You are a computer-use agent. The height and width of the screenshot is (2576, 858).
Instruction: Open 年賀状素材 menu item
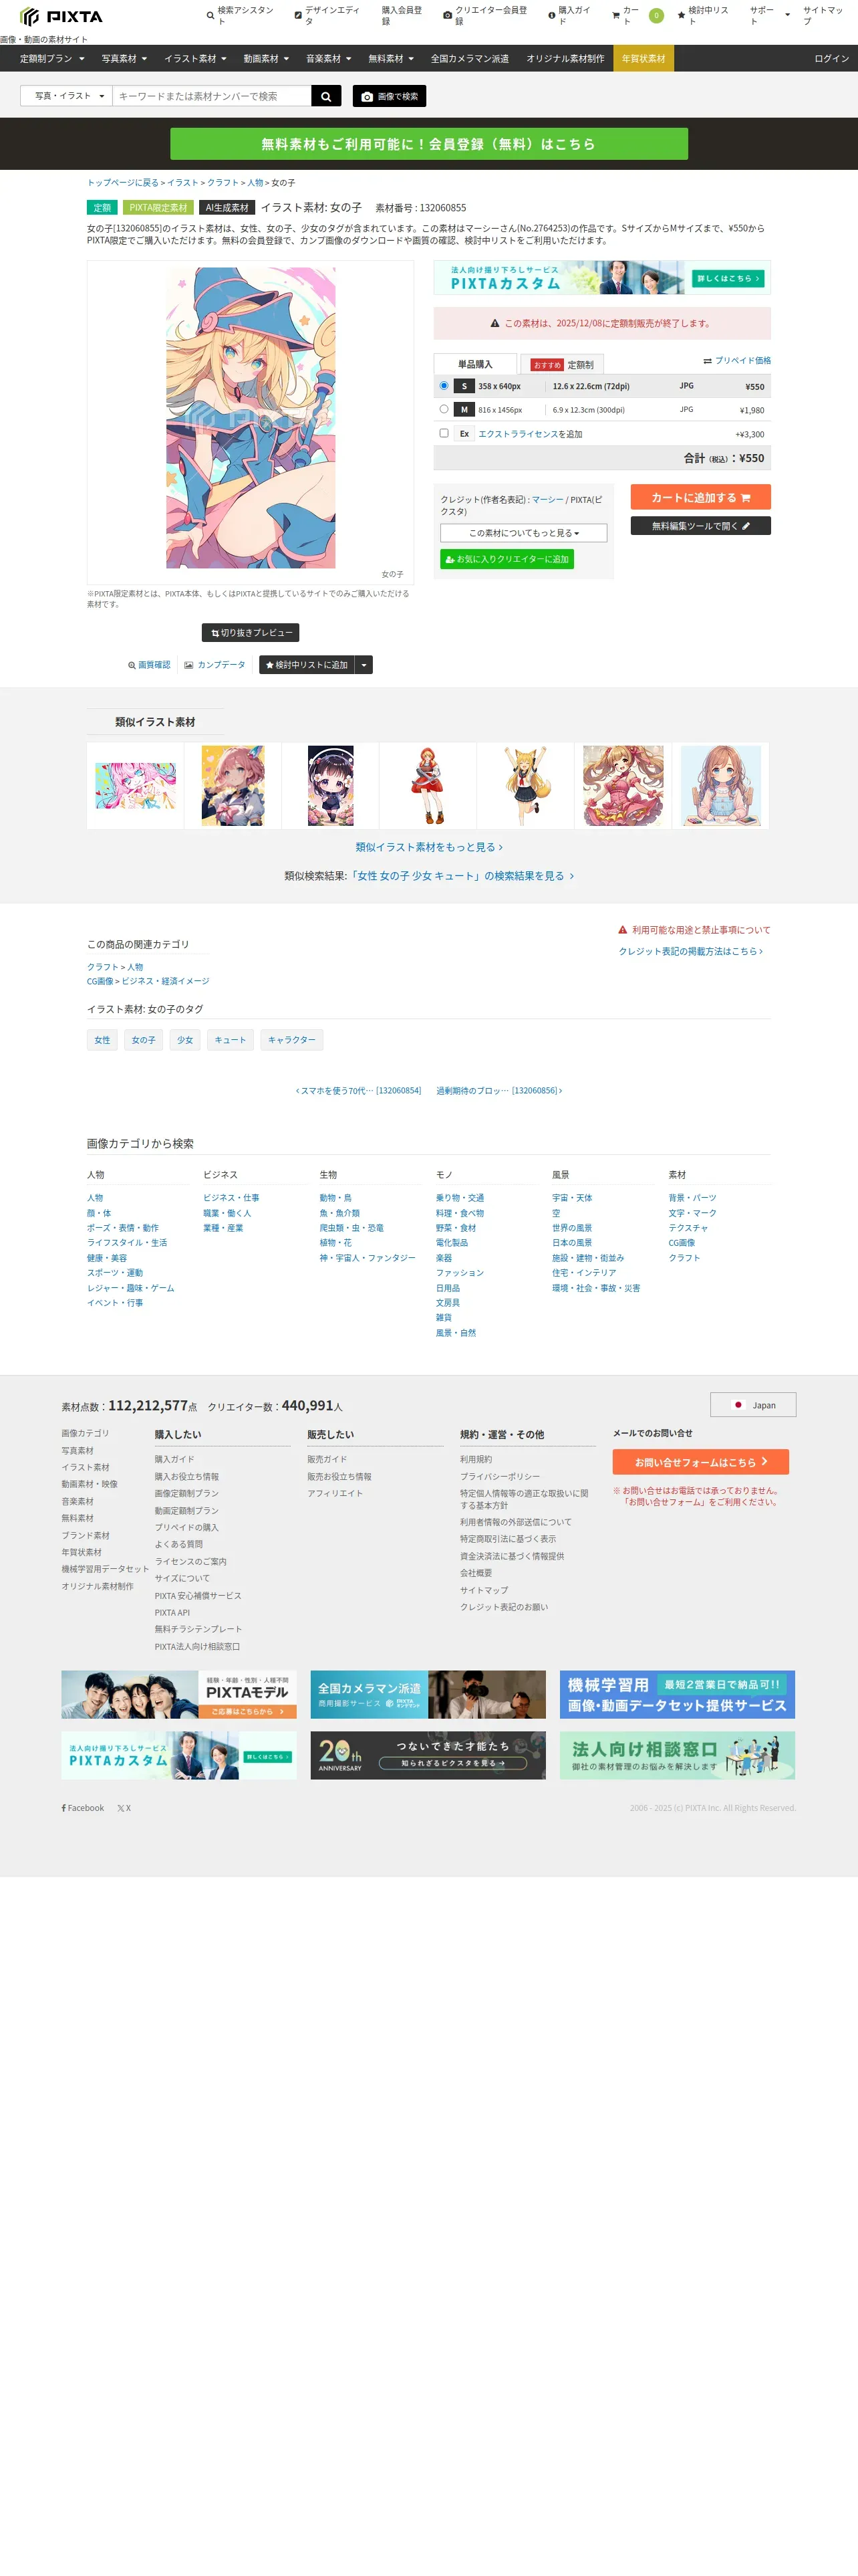[x=643, y=59]
